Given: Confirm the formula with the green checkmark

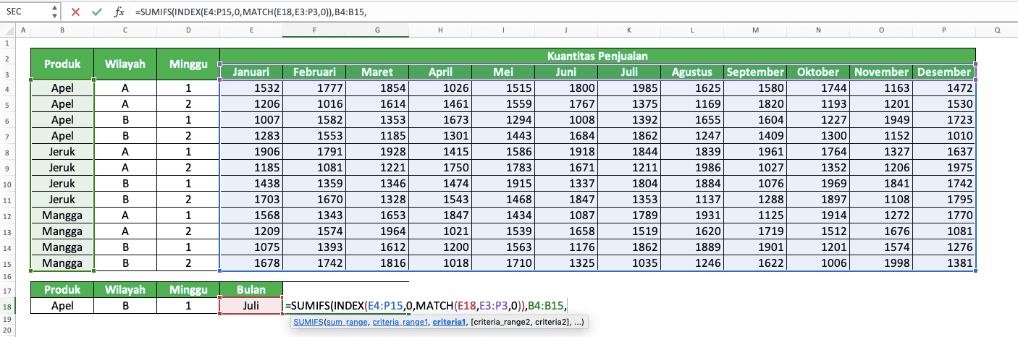Looking at the screenshot, I should (97, 12).
